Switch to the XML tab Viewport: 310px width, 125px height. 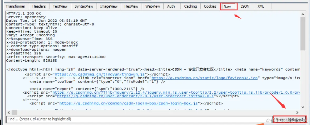(x=261, y=6)
